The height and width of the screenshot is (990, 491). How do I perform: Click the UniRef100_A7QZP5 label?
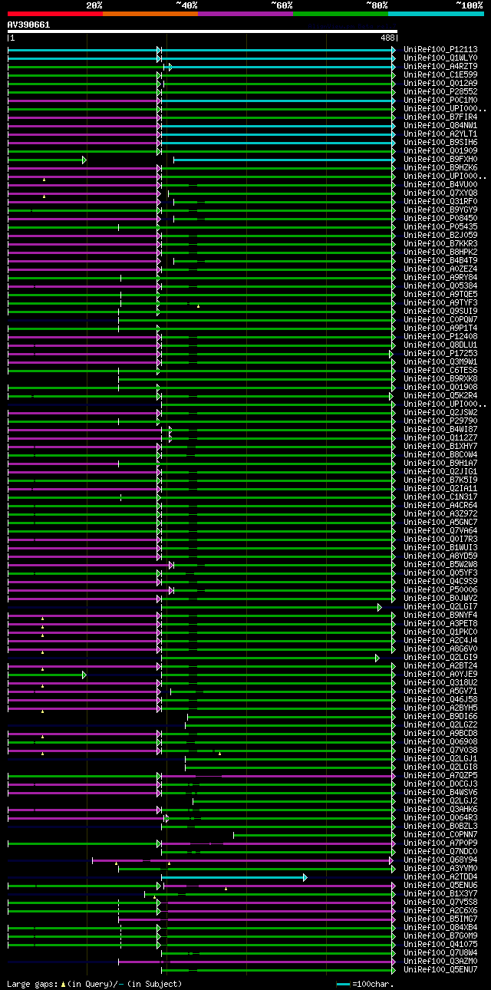pos(440,775)
